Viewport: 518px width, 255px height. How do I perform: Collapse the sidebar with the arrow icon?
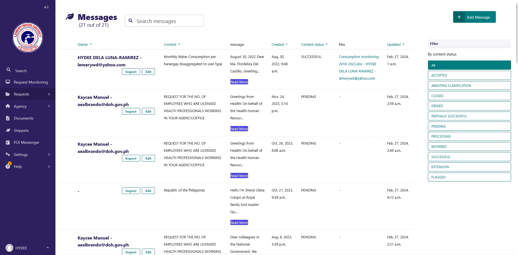(46, 7)
